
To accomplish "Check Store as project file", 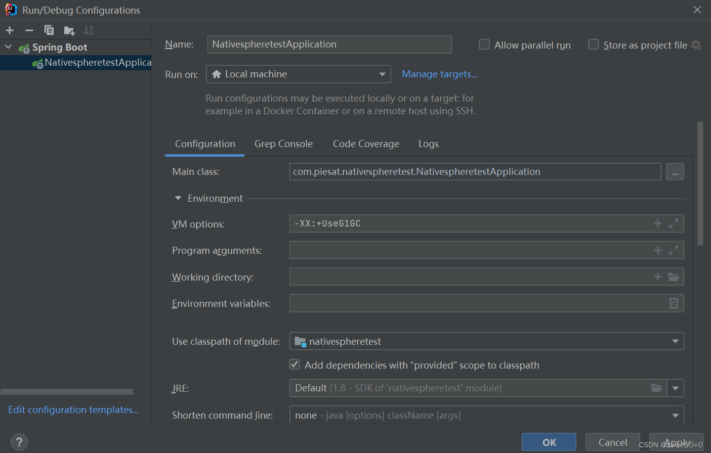I will pyautogui.click(x=594, y=44).
